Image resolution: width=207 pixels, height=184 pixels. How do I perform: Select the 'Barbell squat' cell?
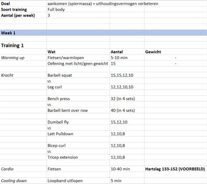point(78,75)
